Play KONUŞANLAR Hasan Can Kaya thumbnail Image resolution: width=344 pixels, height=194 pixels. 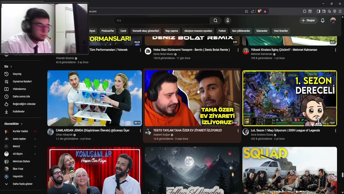[x=95, y=170]
